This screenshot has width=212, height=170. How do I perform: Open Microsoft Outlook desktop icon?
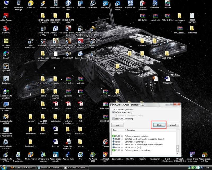(x=6, y=43)
